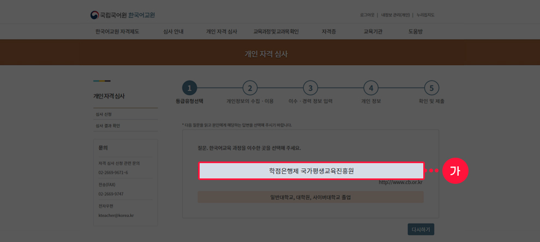This screenshot has height=242, width=540.
Task: Select 학점은행제 국가평생교육진흥원 option
Action: pos(311,171)
